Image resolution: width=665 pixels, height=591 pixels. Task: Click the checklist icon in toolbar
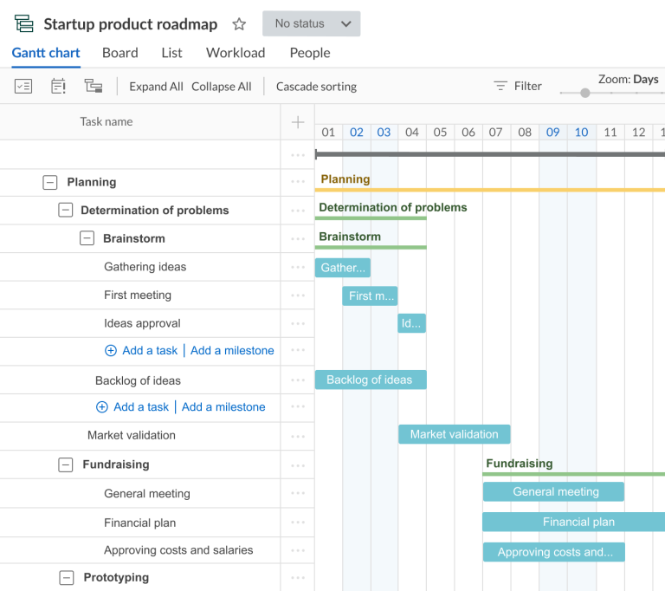tap(23, 86)
